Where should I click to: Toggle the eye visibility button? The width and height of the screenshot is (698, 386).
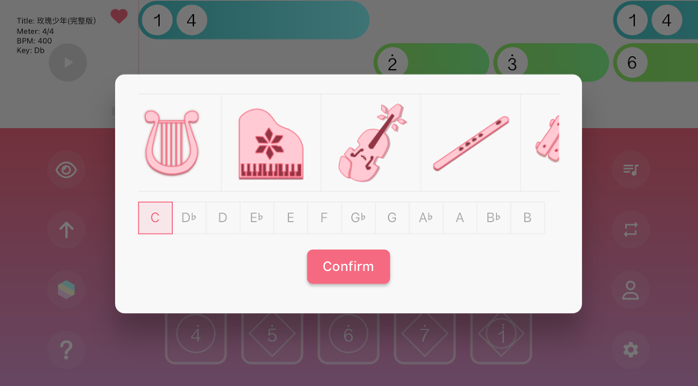click(x=67, y=170)
